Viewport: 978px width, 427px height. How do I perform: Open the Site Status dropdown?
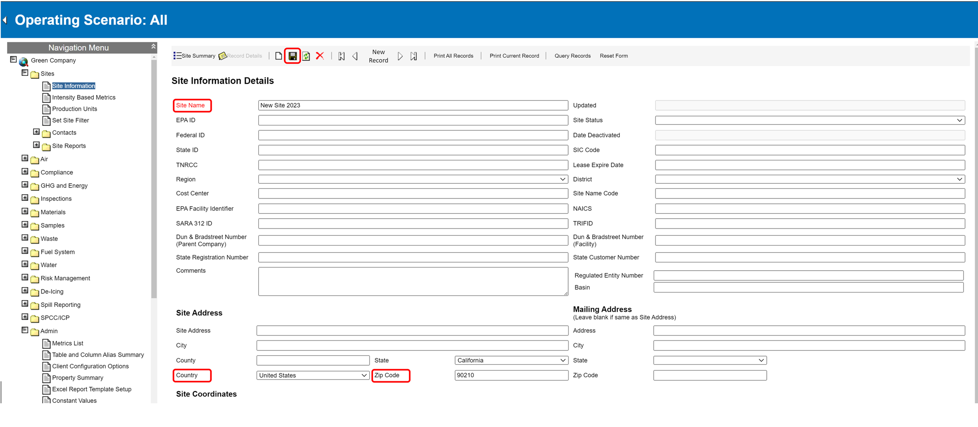tap(809, 120)
